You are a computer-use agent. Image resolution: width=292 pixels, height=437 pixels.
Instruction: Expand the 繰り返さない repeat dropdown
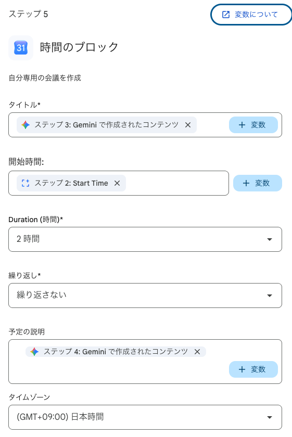tap(145, 295)
